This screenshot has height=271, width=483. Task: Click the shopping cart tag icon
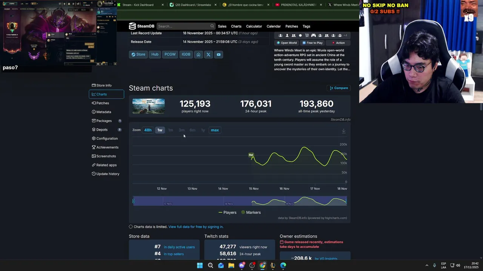coord(307,35)
